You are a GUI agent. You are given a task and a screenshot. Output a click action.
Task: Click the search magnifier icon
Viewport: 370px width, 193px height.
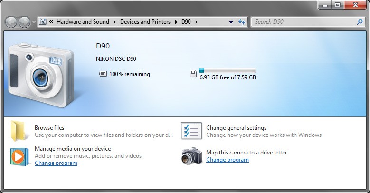click(360, 22)
